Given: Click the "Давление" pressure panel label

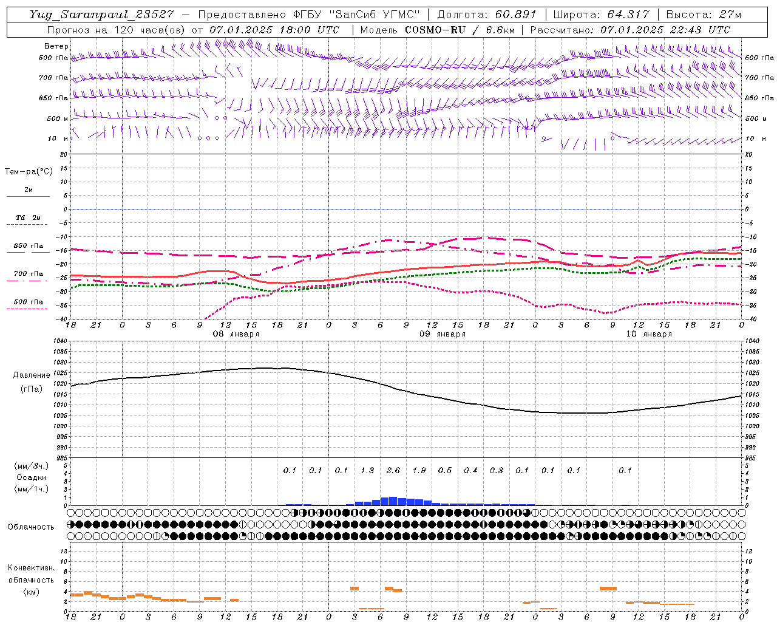Looking at the screenshot, I should [31, 375].
